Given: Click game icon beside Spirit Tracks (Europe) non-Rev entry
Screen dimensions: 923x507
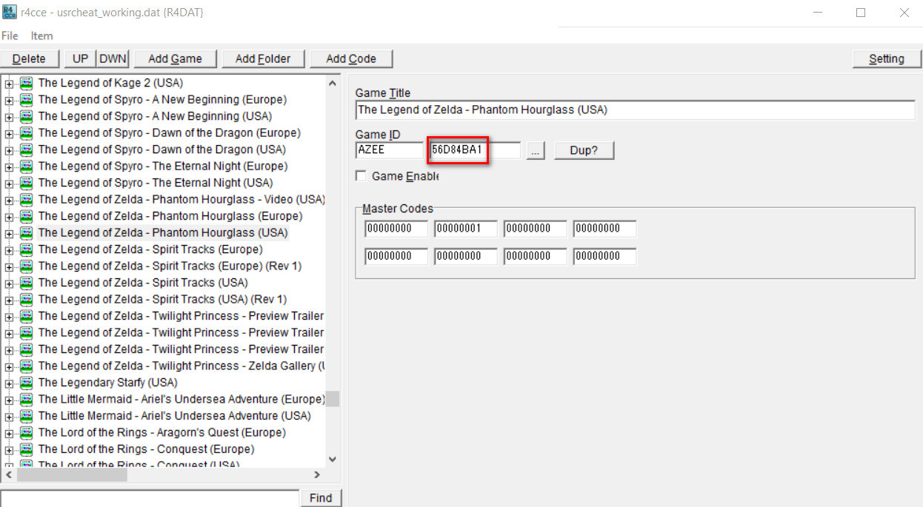Looking at the screenshot, I should [x=26, y=249].
